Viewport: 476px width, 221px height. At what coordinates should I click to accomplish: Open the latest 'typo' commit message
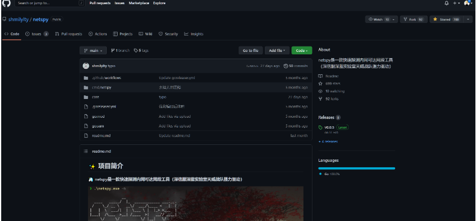click(112, 66)
